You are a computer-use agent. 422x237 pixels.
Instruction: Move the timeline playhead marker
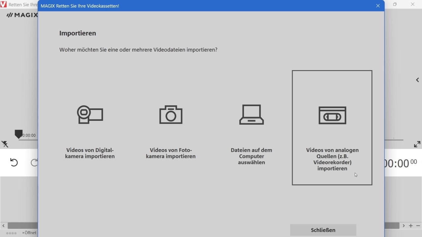tap(18, 134)
